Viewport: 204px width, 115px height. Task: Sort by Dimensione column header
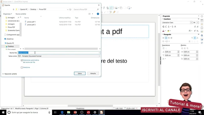pos(95,18)
